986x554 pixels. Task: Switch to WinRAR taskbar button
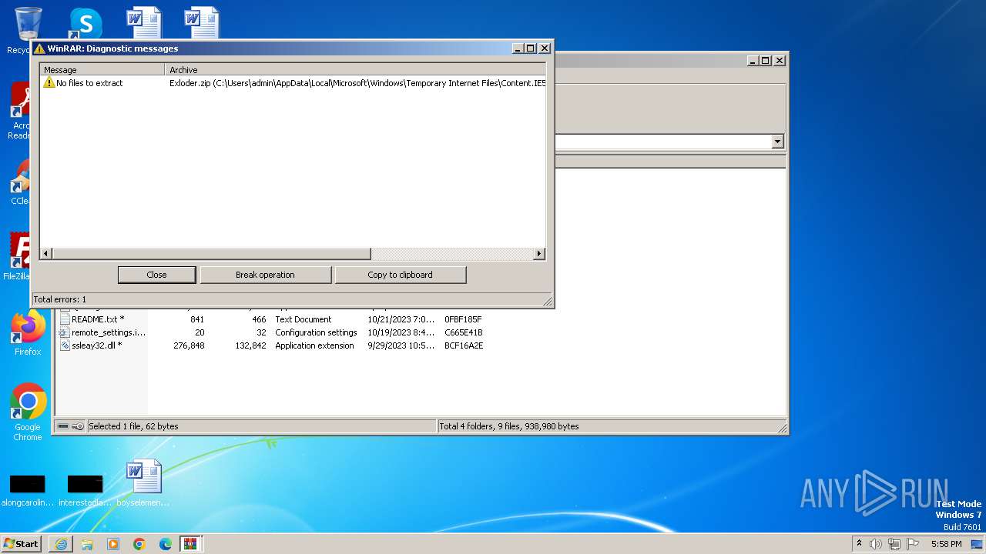(191, 544)
